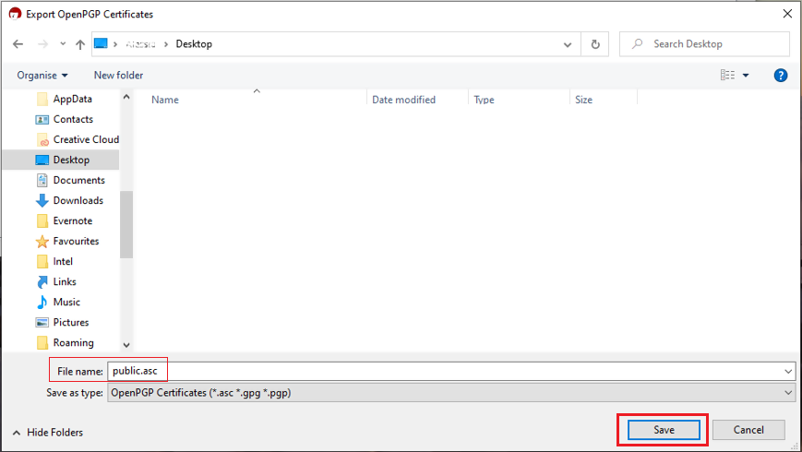This screenshot has height=452, width=802.
Task: Open the Organise menu
Action: [42, 75]
